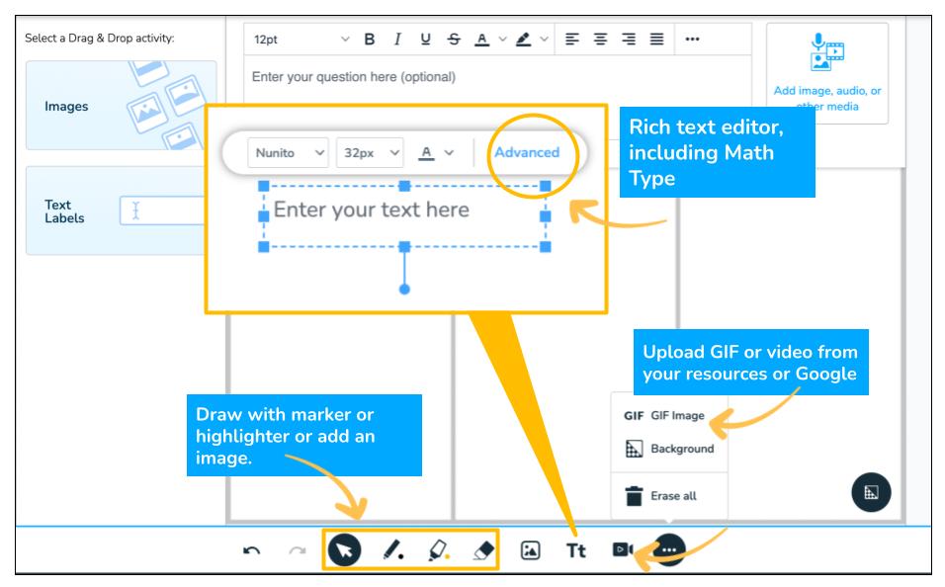Toggle italic formatting in editor

click(x=397, y=41)
